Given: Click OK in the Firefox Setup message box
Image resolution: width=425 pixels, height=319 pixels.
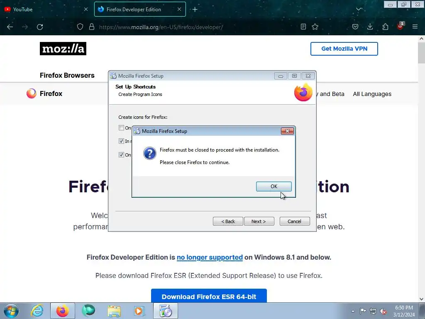Looking at the screenshot, I should click(274, 186).
